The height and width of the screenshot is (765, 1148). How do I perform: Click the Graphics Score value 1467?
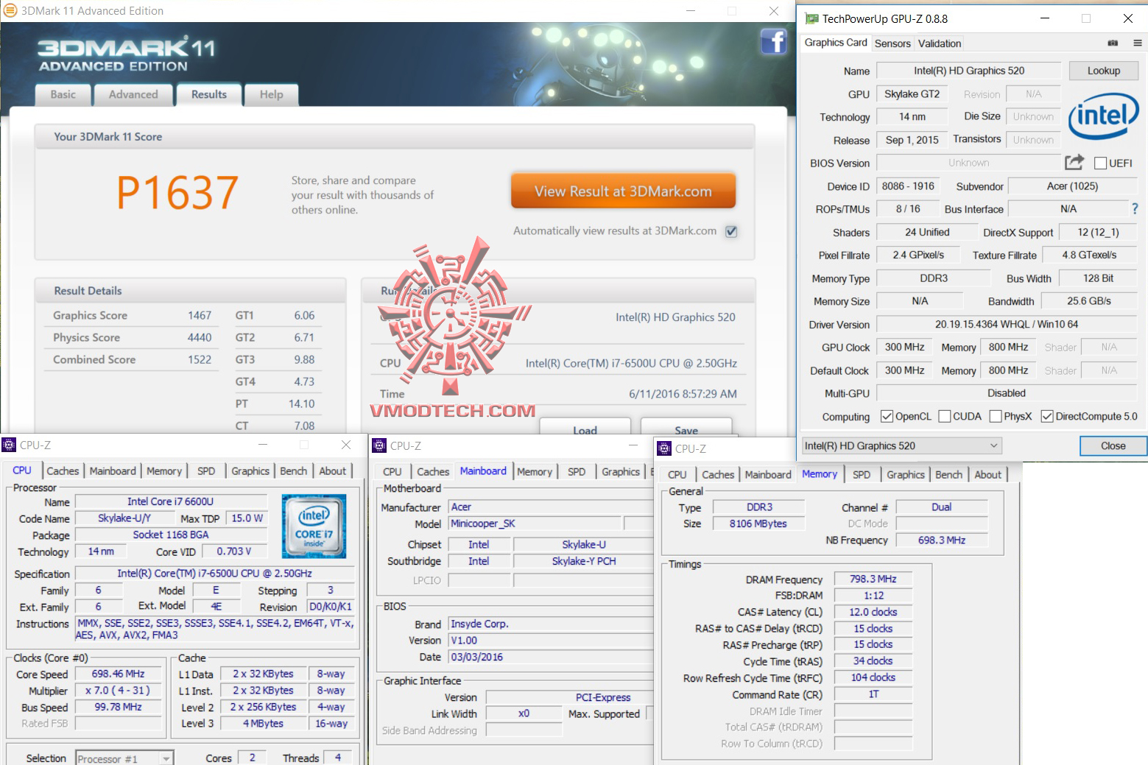point(200,315)
